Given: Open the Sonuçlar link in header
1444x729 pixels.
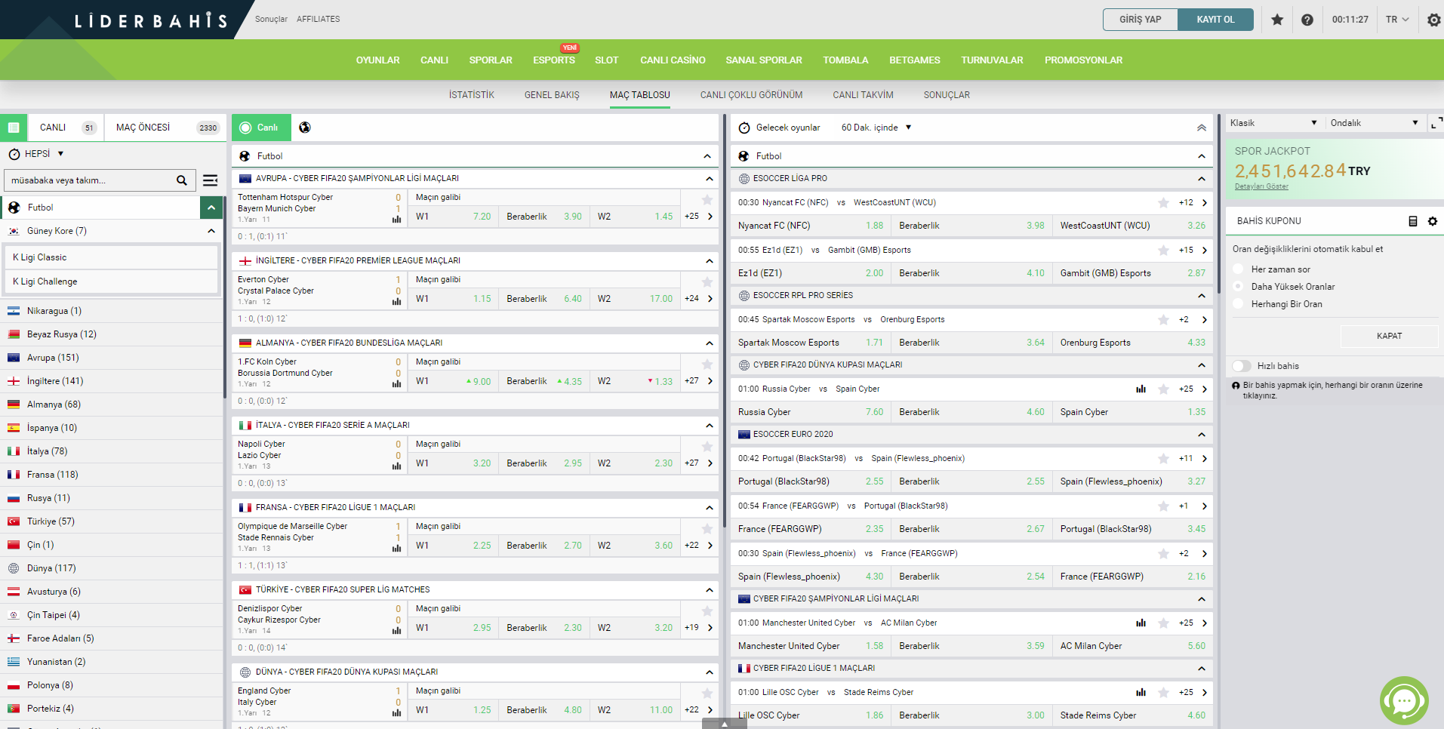Looking at the screenshot, I should 271,19.
